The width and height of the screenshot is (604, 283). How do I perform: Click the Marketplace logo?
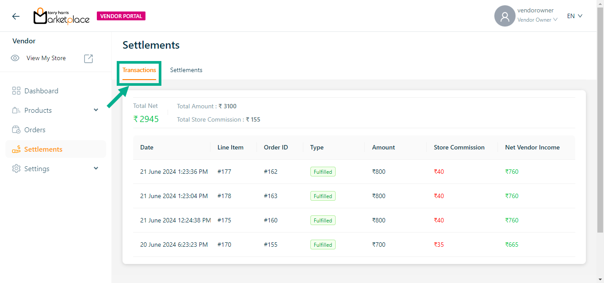coord(61,16)
